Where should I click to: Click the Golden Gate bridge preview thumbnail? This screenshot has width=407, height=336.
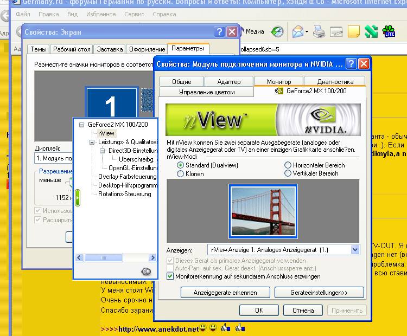(x=263, y=211)
